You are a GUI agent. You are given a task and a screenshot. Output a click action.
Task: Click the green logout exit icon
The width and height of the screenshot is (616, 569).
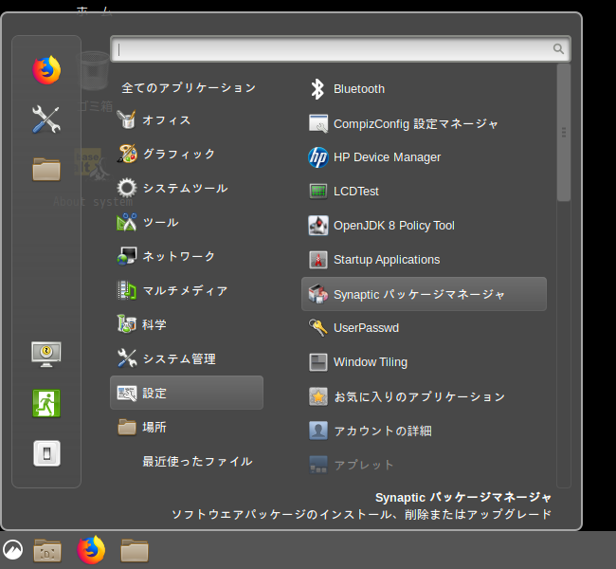coord(46,403)
